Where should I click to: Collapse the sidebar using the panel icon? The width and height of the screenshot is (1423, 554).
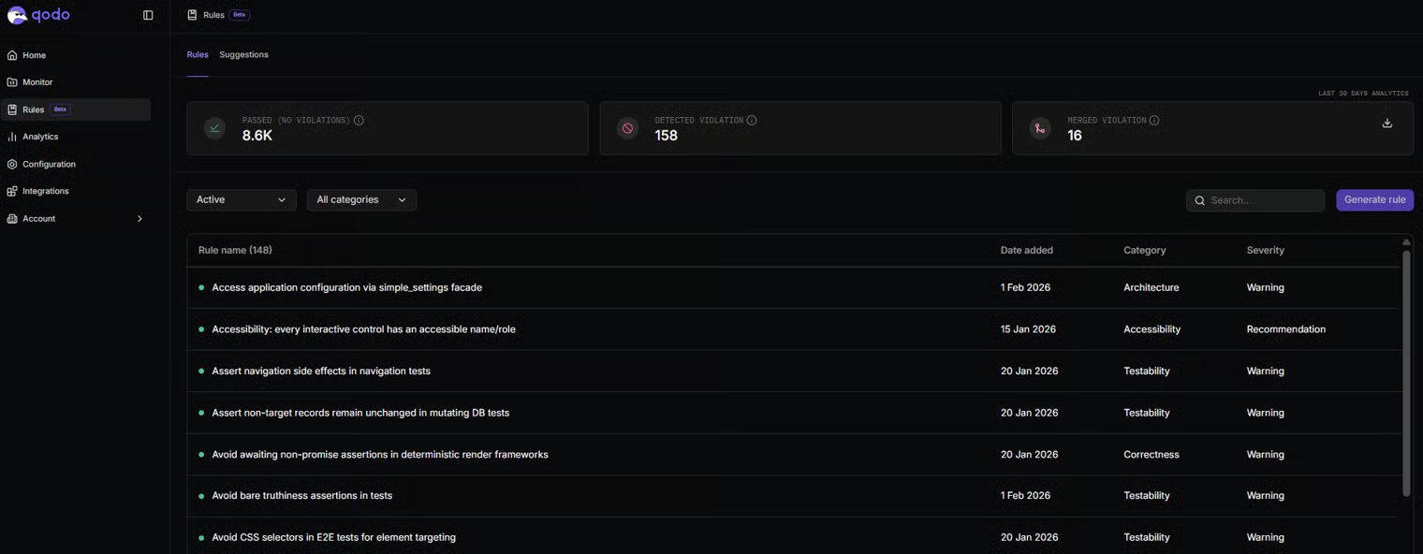click(147, 15)
